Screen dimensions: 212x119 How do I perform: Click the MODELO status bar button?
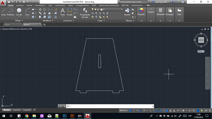point(124,111)
